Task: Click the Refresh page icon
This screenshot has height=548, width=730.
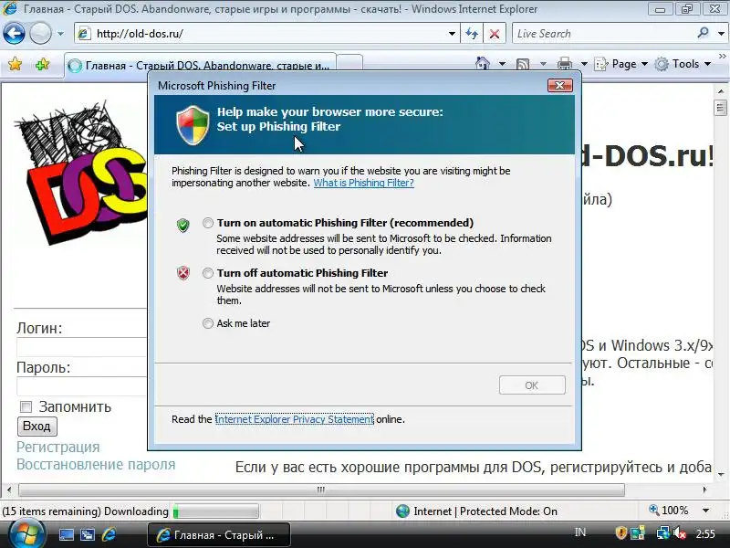Action: pos(472,34)
